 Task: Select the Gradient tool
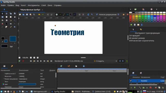pyautogui.click(x=6, y=20)
